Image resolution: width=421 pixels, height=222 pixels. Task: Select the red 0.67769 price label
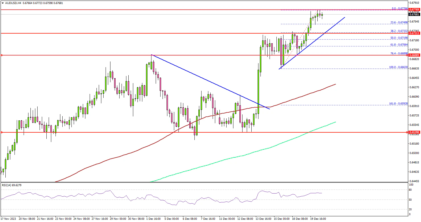click(x=414, y=10)
